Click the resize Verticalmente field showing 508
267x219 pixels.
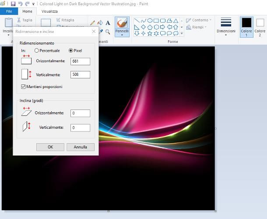tap(80, 74)
